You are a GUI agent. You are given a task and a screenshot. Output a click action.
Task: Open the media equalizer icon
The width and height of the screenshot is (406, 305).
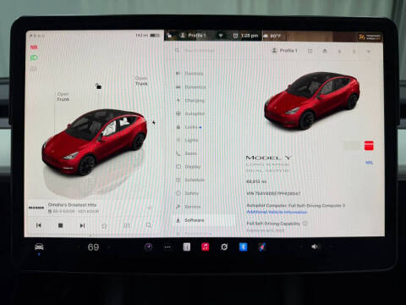[x=127, y=225]
